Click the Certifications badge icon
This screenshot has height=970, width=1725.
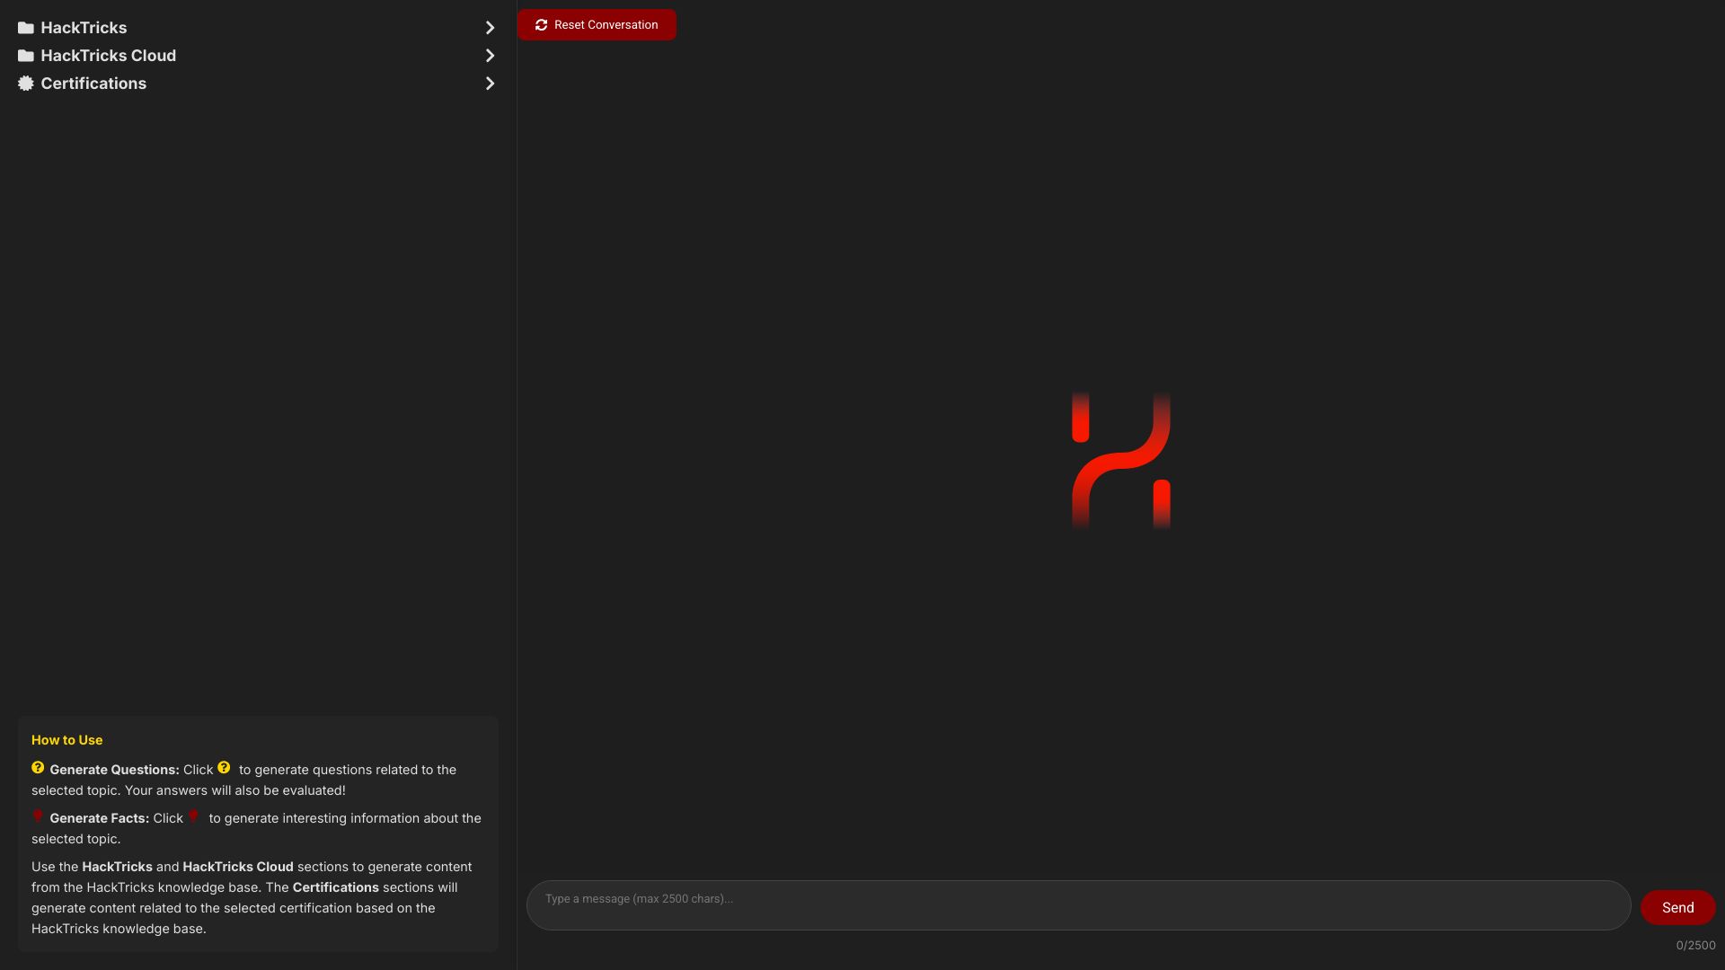click(26, 84)
